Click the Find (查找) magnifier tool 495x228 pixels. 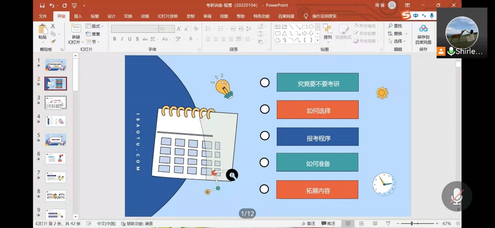395,26
